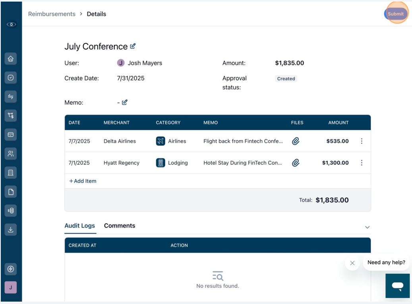The image size is (412, 304).
Task: Open the users sidebar icon
Action: coord(10,154)
